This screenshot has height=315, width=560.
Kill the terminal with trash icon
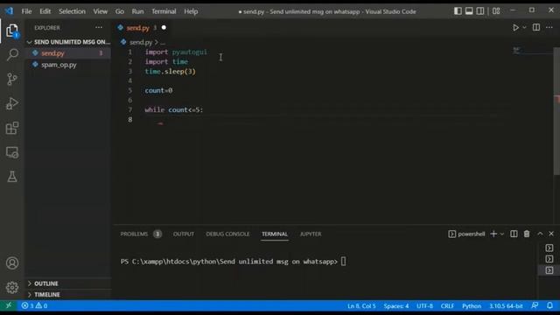tap(527, 234)
